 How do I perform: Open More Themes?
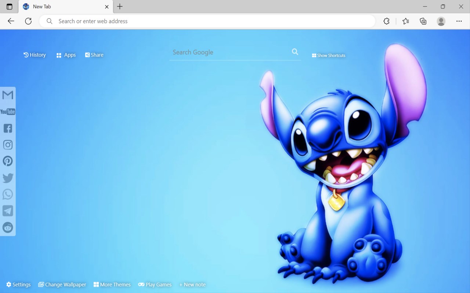tap(112, 285)
